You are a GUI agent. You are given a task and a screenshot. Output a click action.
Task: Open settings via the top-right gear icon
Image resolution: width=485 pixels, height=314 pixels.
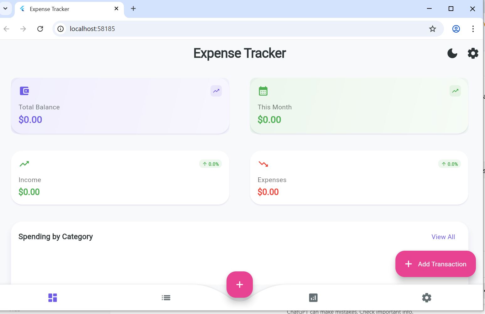coord(473,53)
